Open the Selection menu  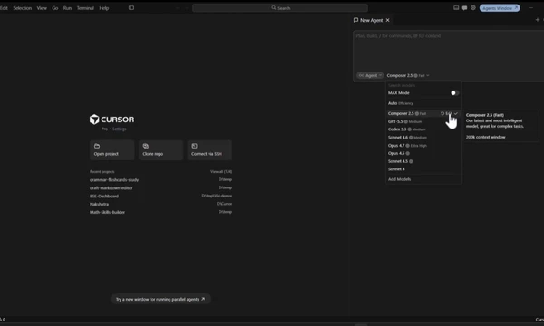coord(22,8)
